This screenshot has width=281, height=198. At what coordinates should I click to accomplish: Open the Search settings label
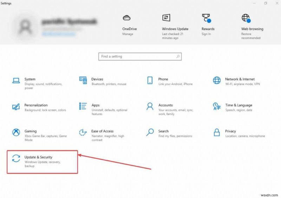tap(163, 131)
